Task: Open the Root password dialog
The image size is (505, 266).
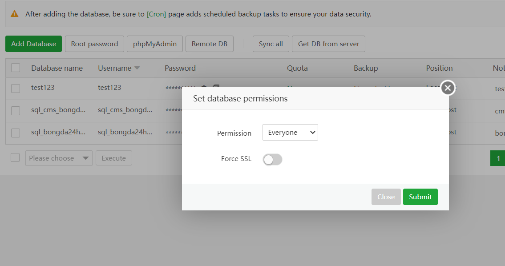Action: 94,44
